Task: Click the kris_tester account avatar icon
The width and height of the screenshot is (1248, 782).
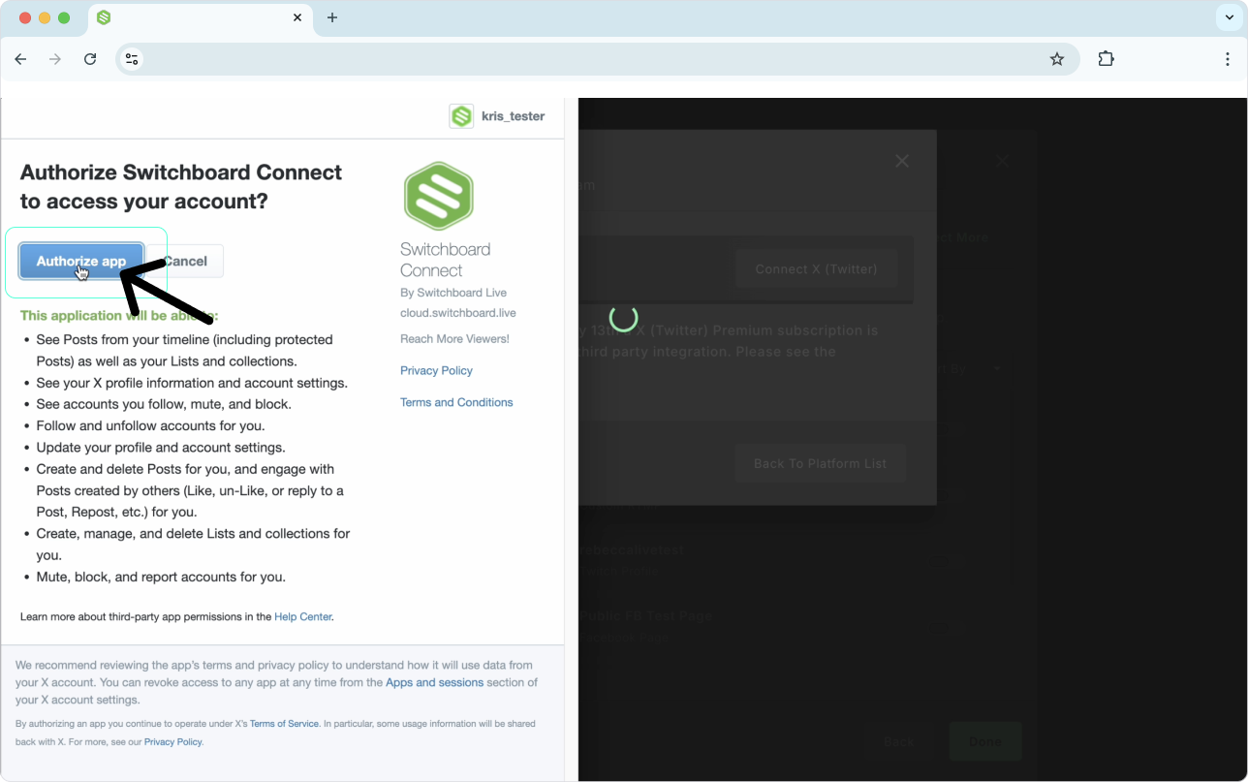Action: pos(461,116)
